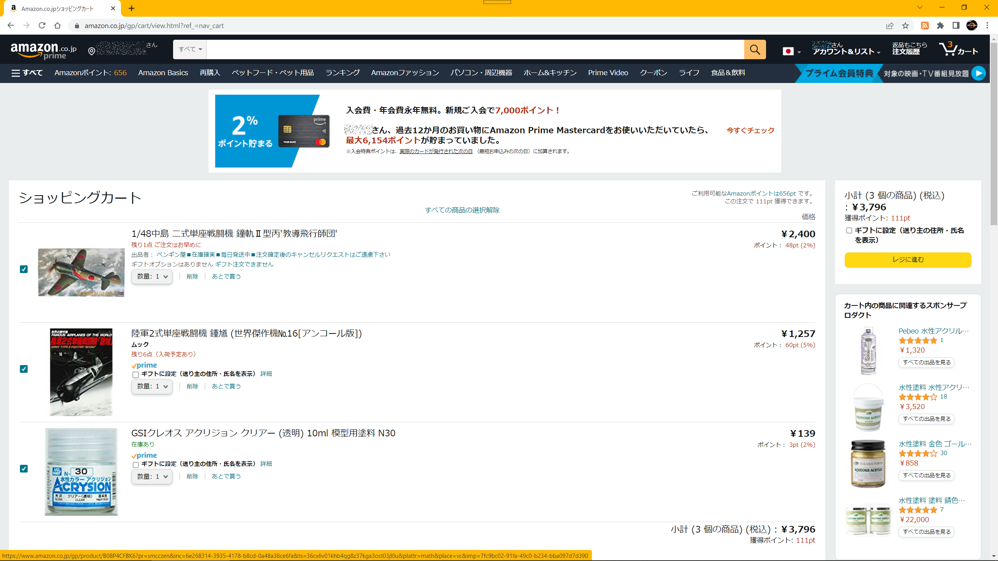The image size is (998, 561).
Task: Open クーポン nav item
Action: tap(653, 73)
